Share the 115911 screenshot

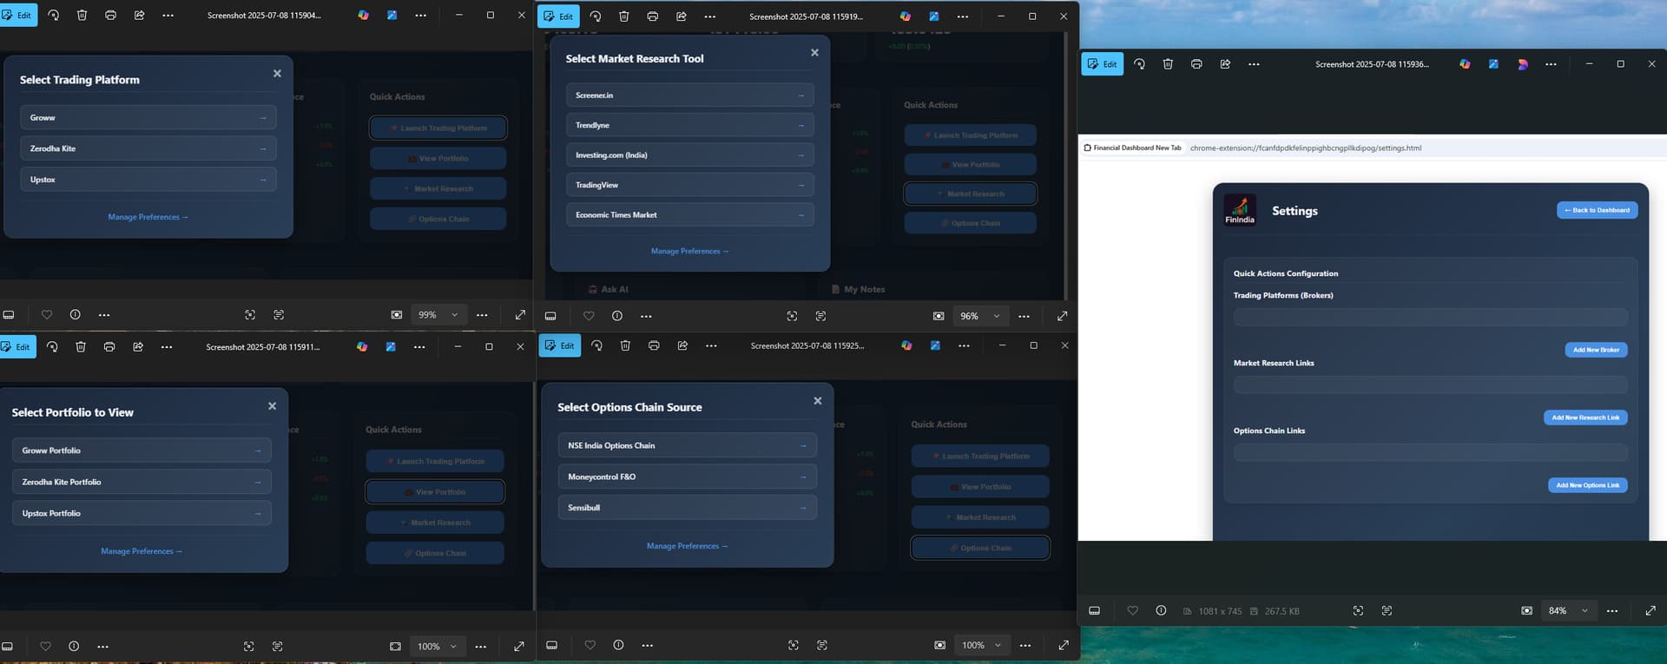click(x=138, y=347)
